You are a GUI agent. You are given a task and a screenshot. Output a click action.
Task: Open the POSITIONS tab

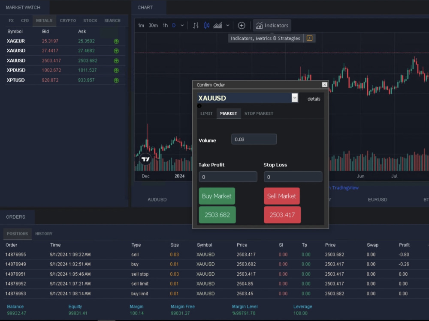point(17,234)
